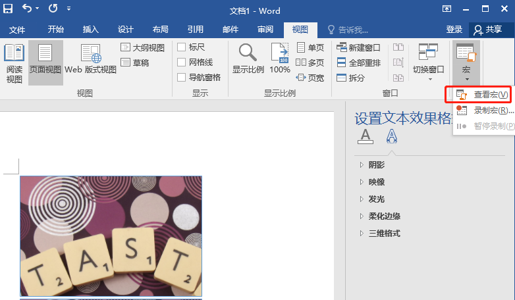Viewport: 515px width, 300px height.
Task: Switch to the 开始 ribbon tab
Action: click(55, 30)
